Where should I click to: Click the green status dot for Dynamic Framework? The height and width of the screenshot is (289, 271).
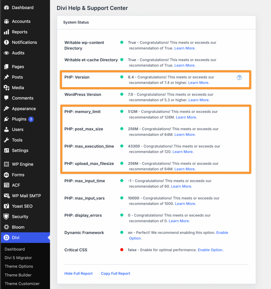coord(122,233)
